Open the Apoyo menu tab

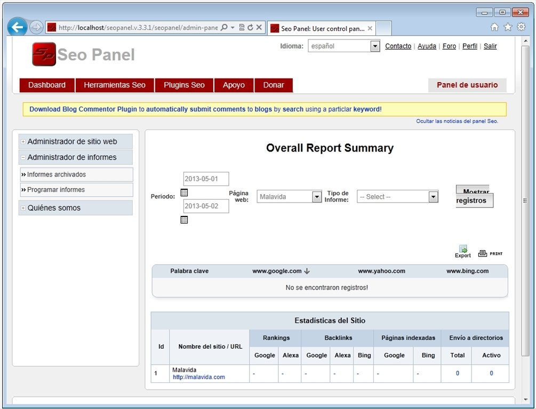pyautogui.click(x=234, y=85)
